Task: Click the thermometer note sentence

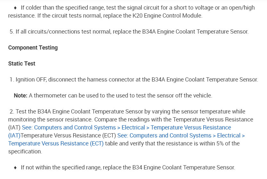Action: coord(121,96)
